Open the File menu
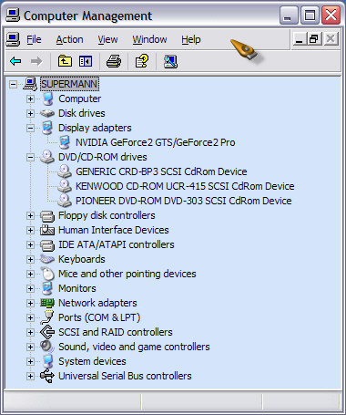This screenshot has width=346, height=415. point(34,39)
